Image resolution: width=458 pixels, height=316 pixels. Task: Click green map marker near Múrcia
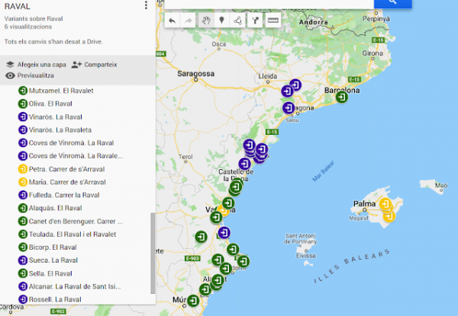pos(193,301)
